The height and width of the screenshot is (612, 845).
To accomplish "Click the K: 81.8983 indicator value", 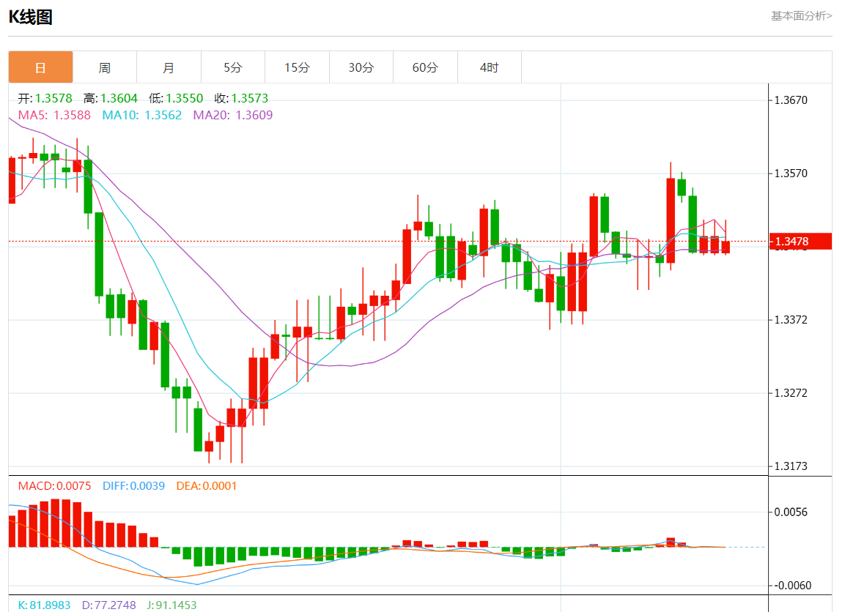I will coord(44,605).
